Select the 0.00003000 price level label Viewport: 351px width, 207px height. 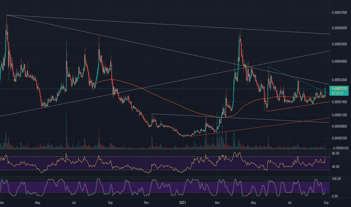point(339,80)
